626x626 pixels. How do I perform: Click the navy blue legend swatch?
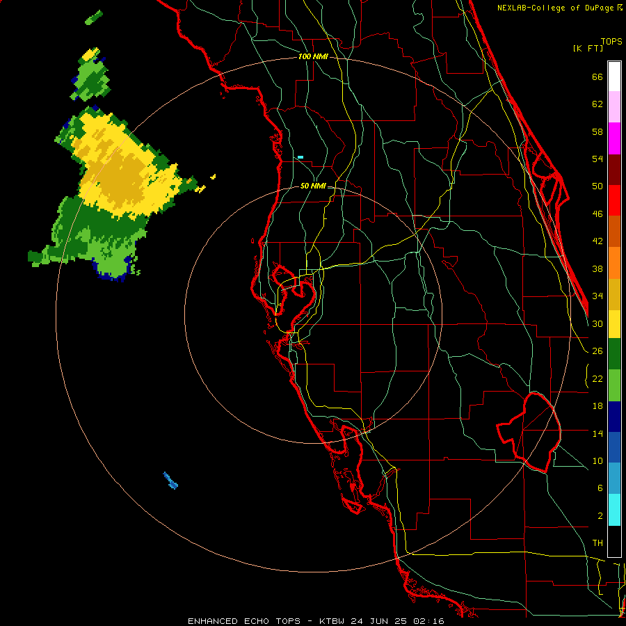tap(614, 417)
